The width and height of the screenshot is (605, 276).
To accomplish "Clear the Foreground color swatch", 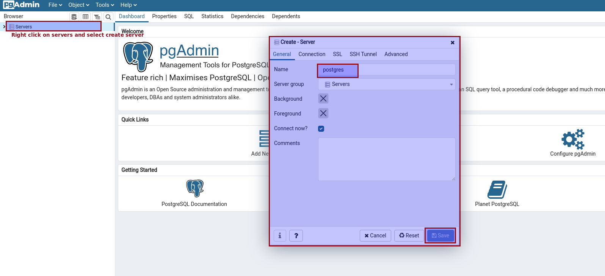I will point(323,113).
